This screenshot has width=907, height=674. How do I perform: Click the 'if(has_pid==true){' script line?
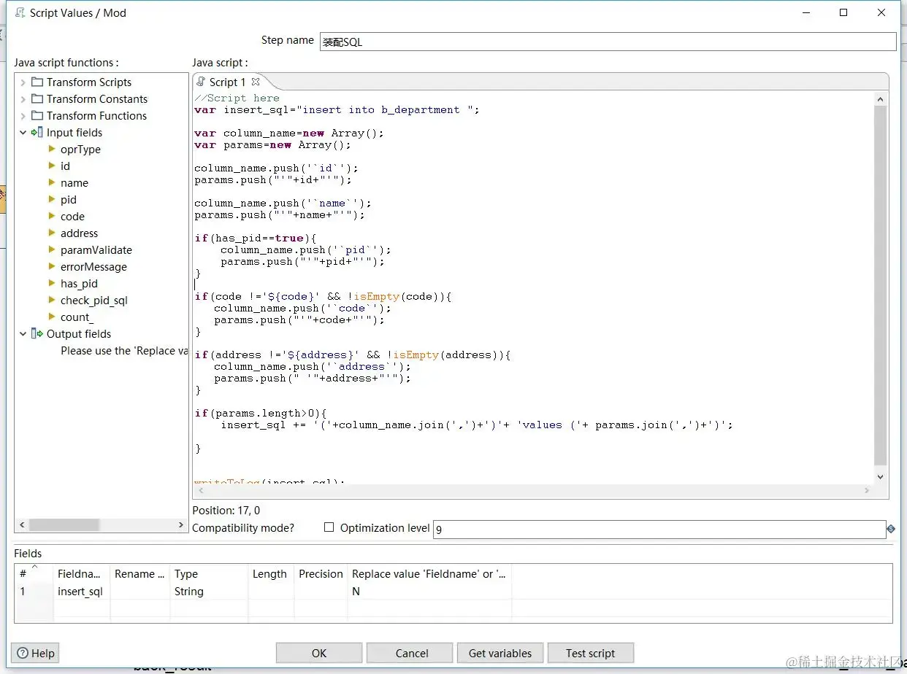click(x=256, y=239)
